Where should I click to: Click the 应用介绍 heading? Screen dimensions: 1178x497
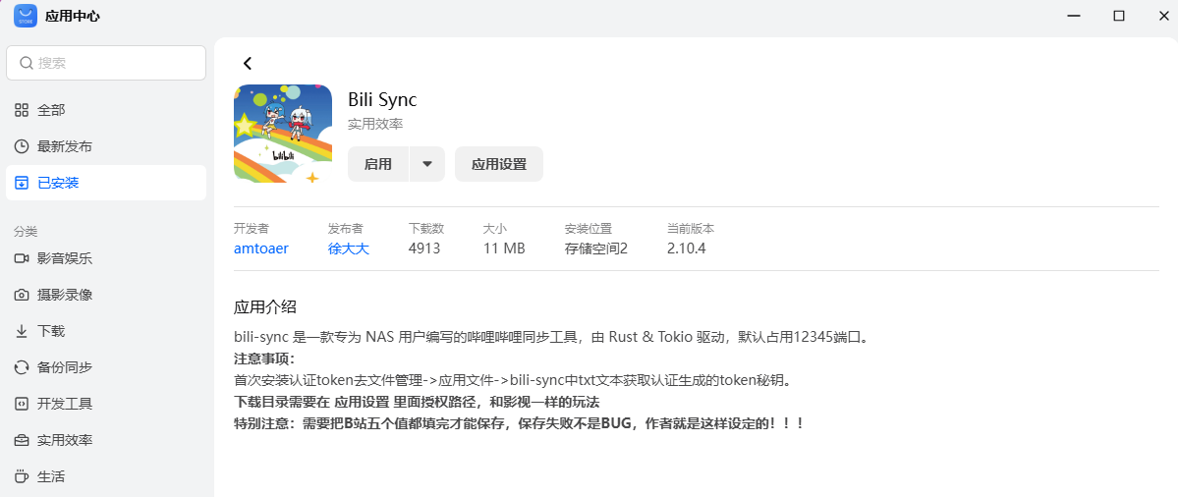tap(265, 307)
